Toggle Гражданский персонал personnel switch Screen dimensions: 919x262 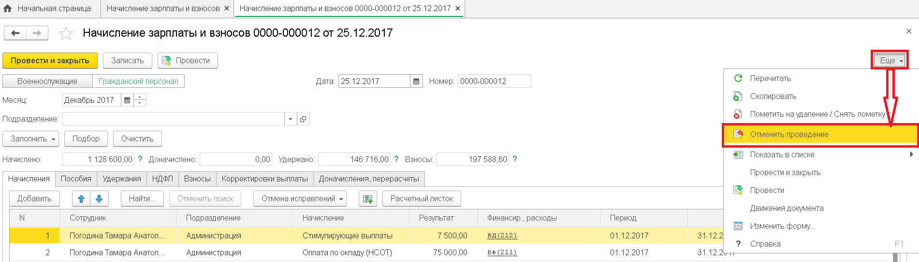coord(138,81)
